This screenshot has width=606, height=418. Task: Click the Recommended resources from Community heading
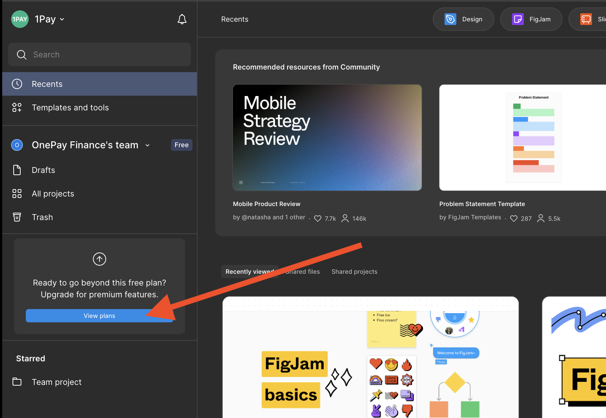306,67
